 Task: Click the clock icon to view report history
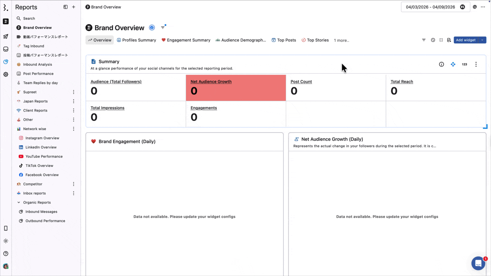coord(433,40)
